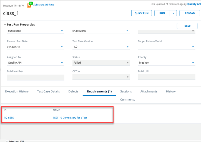Click the orange RSS subscribe icon
This screenshot has height=142, width=201.
pyautogui.click(x=29, y=5)
